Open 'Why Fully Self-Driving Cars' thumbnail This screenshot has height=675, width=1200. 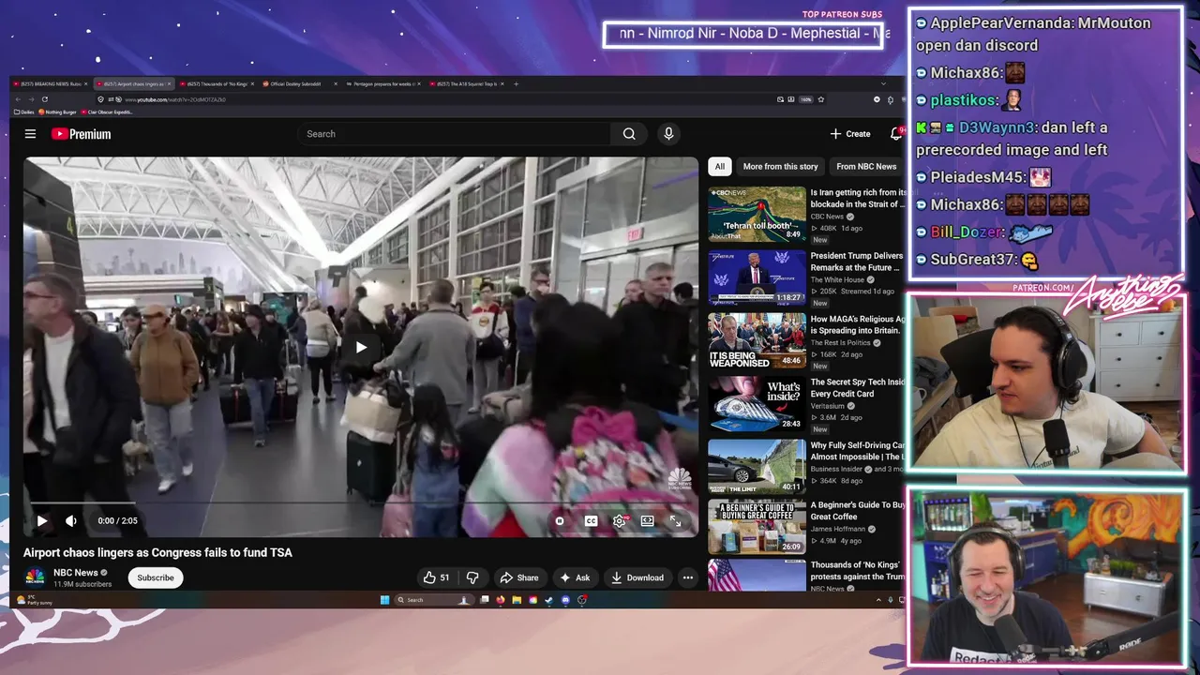point(757,467)
